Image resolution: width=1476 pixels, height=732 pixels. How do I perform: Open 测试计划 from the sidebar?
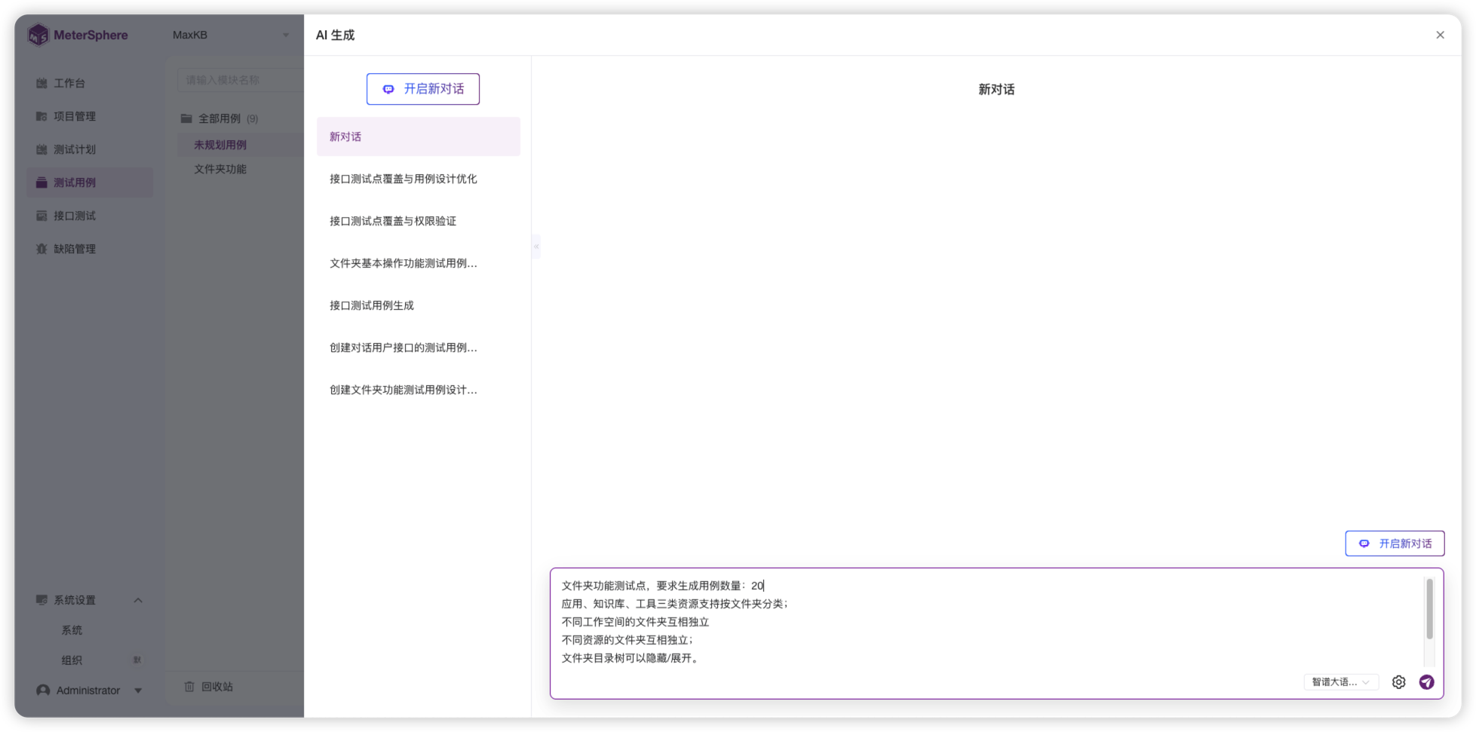pos(74,149)
